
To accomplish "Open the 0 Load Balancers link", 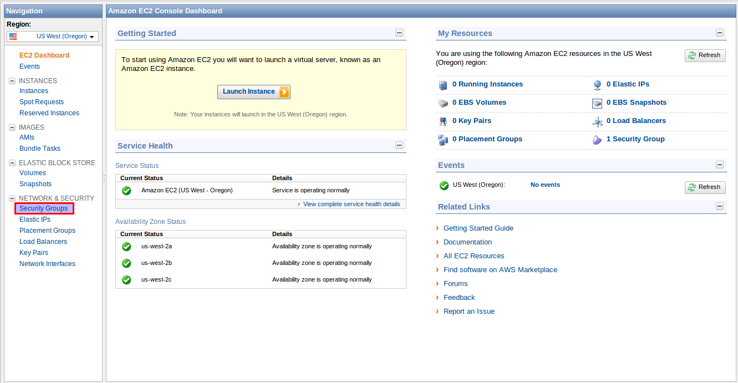I will point(636,121).
